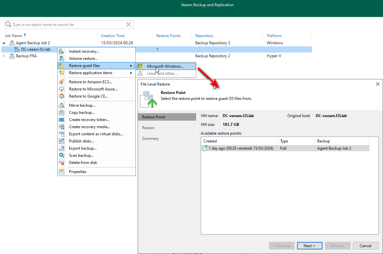Choose Instant recovery from the context menu
This screenshot has width=383, height=254.
click(x=97, y=51)
